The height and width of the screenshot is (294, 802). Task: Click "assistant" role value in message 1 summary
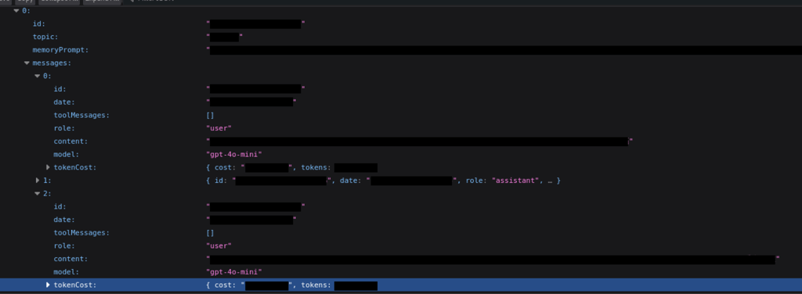[x=515, y=181]
